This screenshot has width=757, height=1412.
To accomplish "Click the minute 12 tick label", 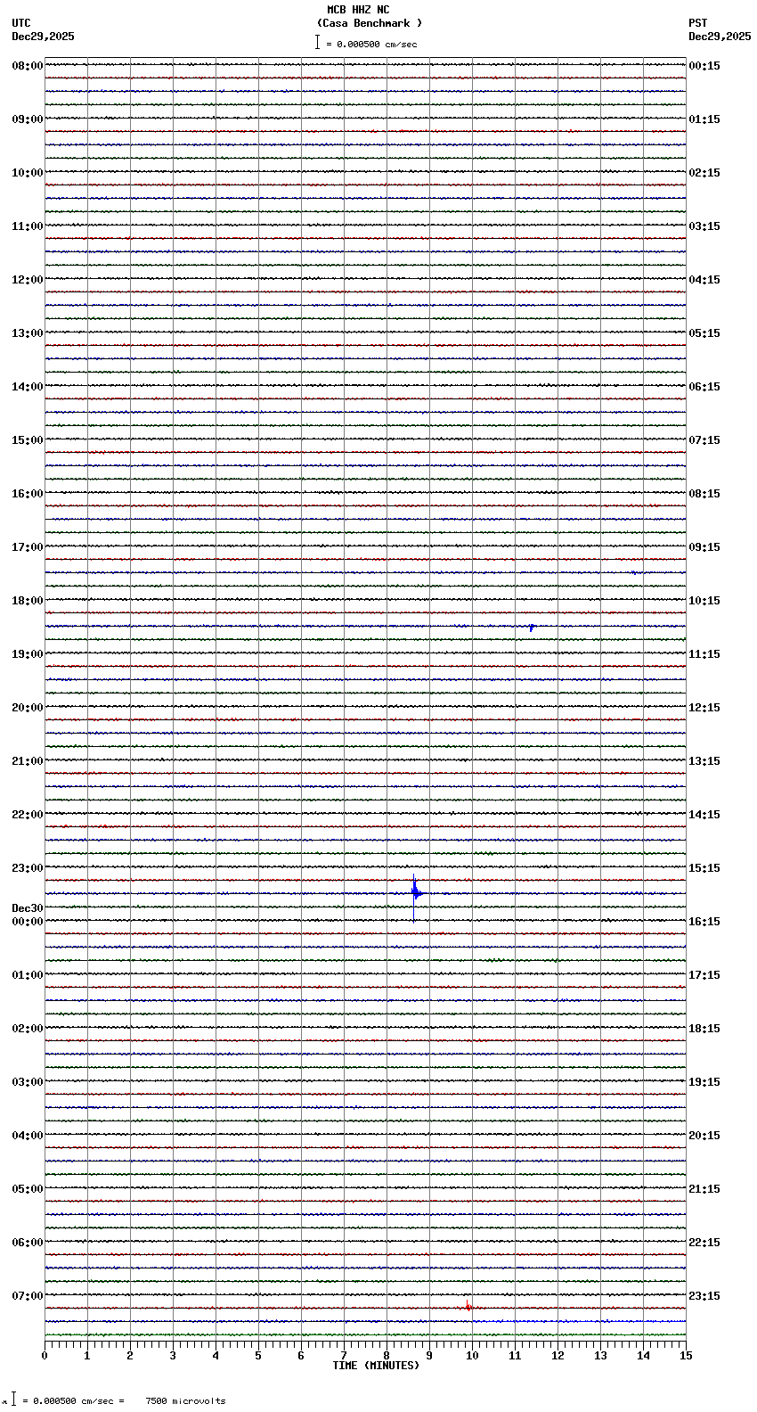I will coord(558,1356).
